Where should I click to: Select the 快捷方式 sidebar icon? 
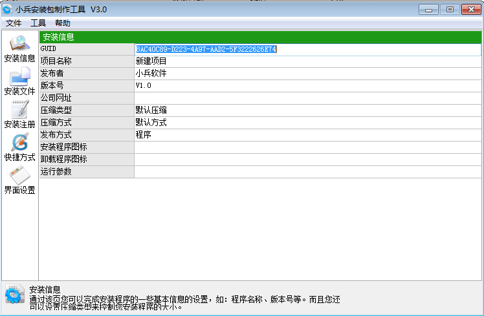coord(19,142)
